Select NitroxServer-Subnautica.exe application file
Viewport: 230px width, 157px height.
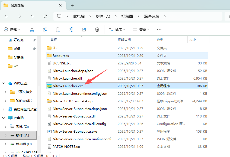click(75, 132)
